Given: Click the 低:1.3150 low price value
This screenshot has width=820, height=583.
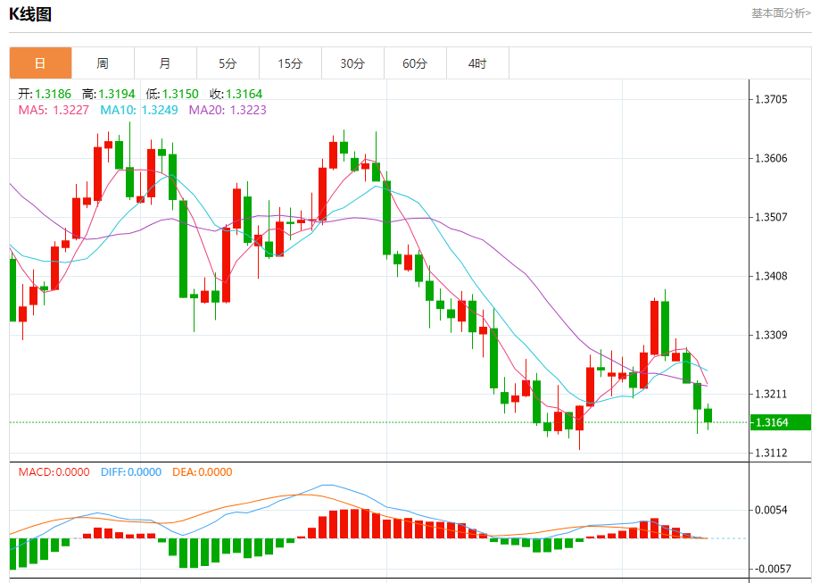Looking at the screenshot, I should tap(172, 95).
